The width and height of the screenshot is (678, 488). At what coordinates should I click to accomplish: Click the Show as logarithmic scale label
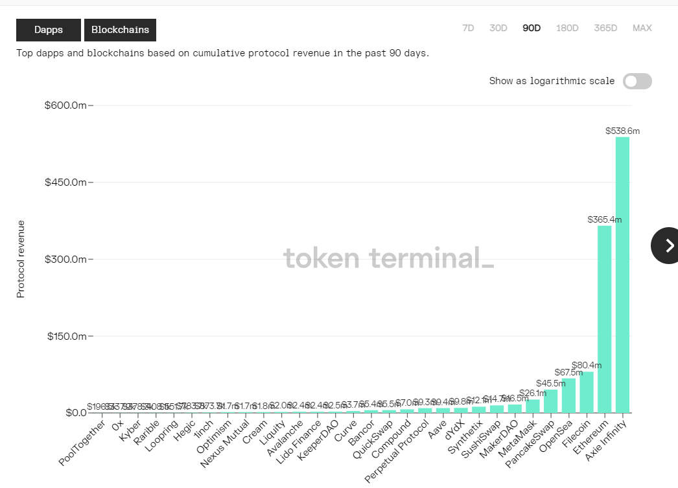[552, 81]
